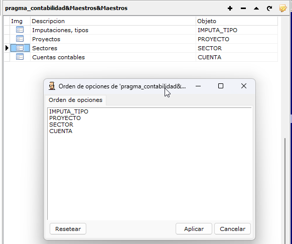Click the highlighted form icon for Sectores
292x244 pixels.
pyautogui.click(x=20, y=48)
